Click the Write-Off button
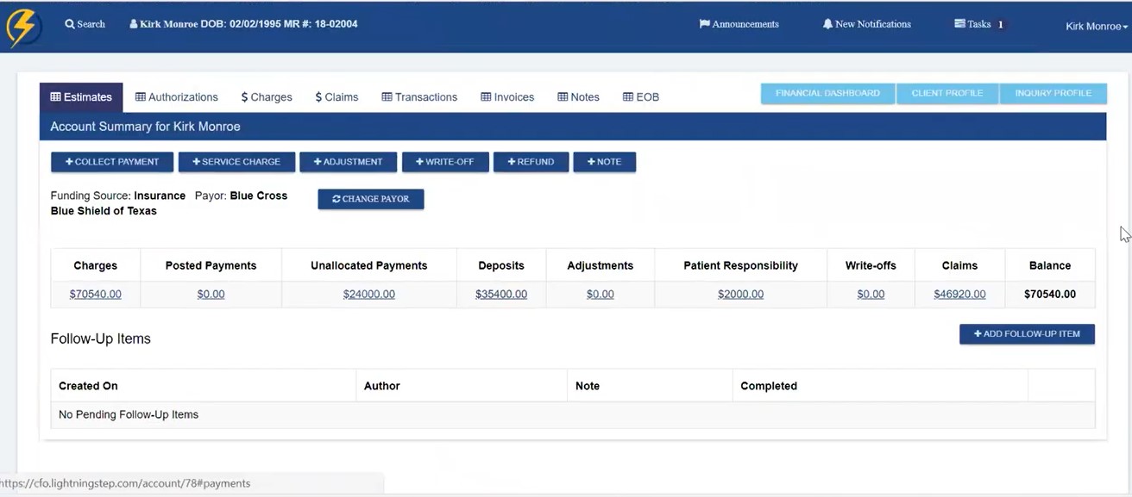Viewport: 1132px width, 497px height. point(444,162)
